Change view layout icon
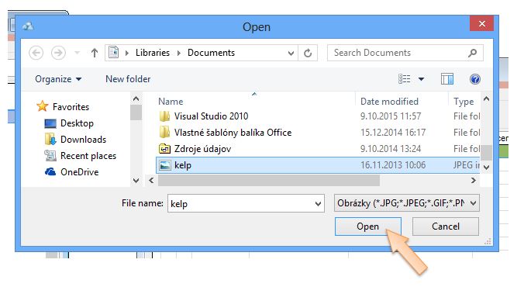Viewport: 524px width, 287px height. tap(405, 79)
